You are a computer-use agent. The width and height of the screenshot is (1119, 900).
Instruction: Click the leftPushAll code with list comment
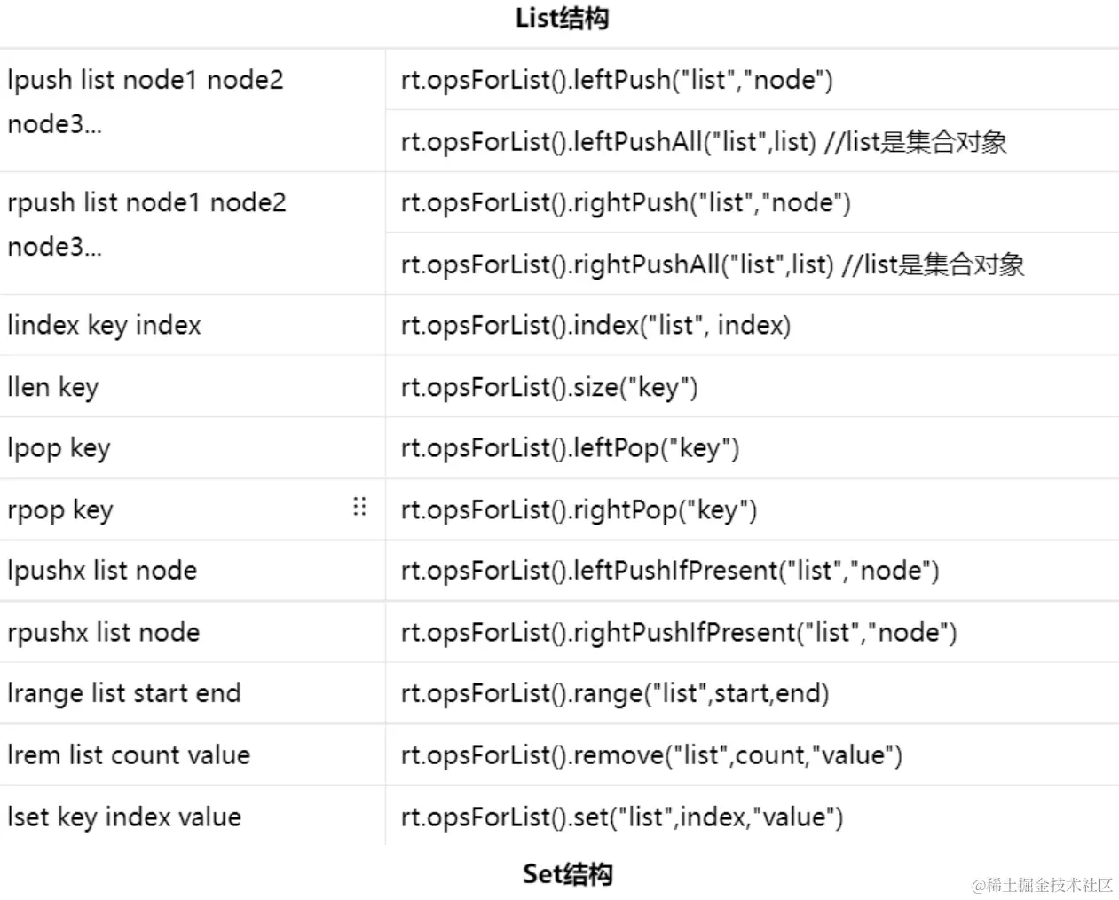703,142
